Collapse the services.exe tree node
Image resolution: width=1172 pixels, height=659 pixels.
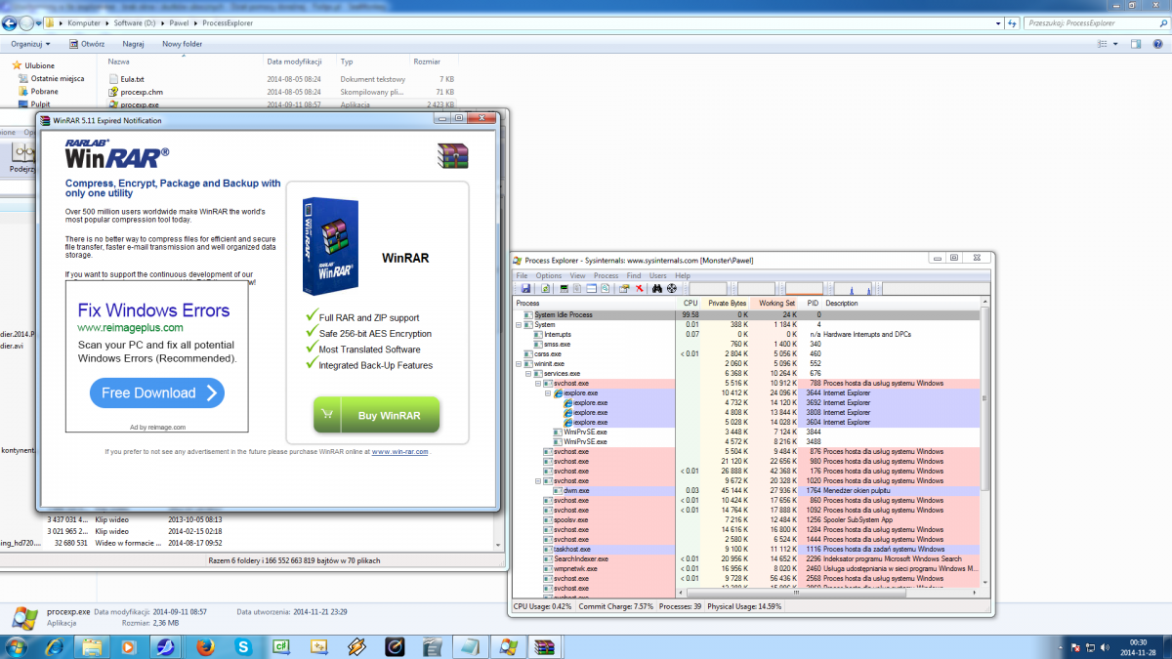click(528, 374)
